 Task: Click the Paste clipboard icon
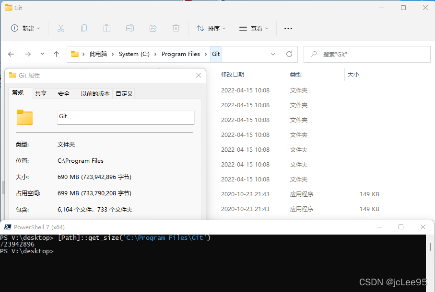pos(107,28)
